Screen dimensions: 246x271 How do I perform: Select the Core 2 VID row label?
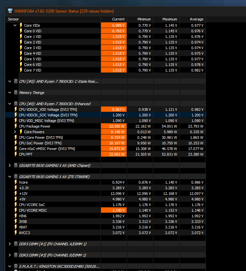tap(33, 42)
